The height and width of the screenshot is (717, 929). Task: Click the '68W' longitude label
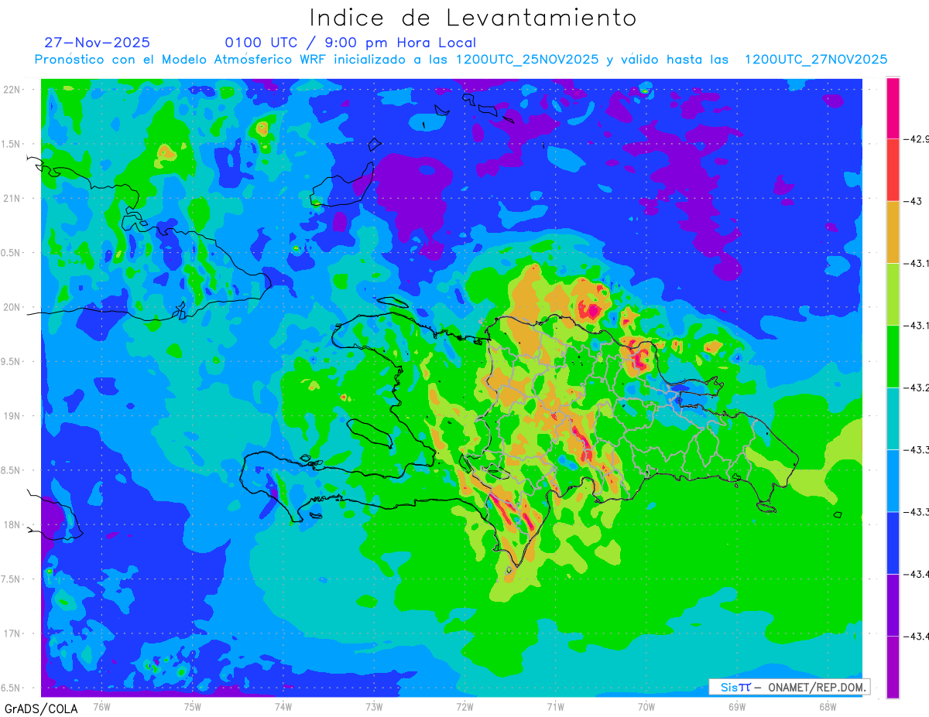(828, 706)
